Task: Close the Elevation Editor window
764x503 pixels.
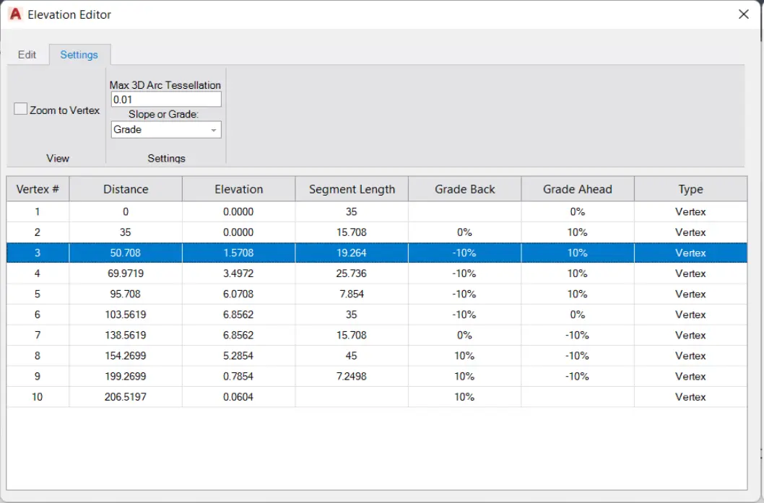Action: [x=743, y=14]
